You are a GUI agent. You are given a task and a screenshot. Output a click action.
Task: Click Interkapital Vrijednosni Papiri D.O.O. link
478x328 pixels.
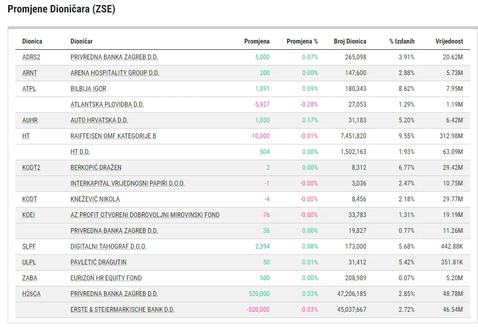(x=128, y=183)
